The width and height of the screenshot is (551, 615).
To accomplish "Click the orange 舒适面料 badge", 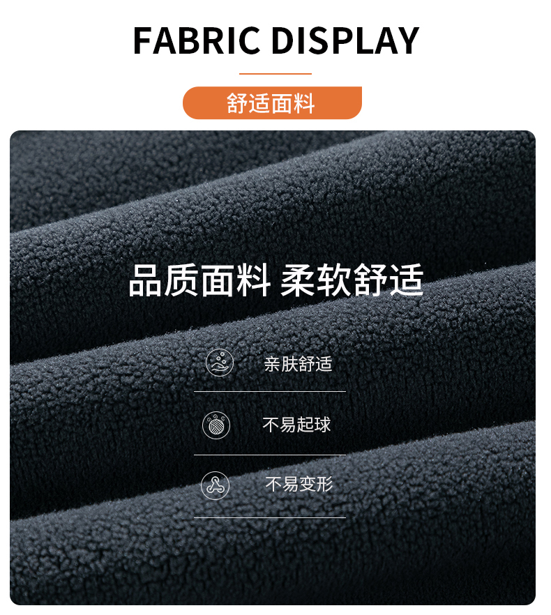I will [272, 102].
